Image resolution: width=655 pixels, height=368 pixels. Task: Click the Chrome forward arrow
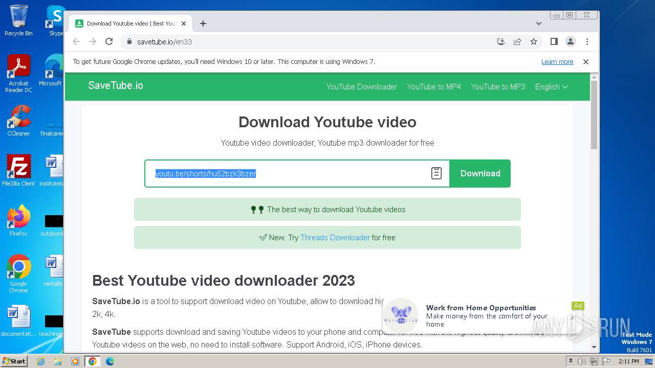[93, 41]
